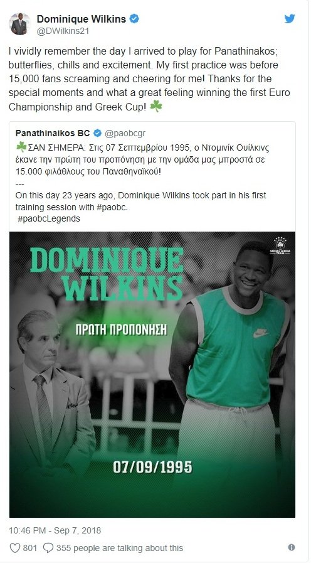Click the Twitter bird logo icon

pyautogui.click(x=290, y=19)
